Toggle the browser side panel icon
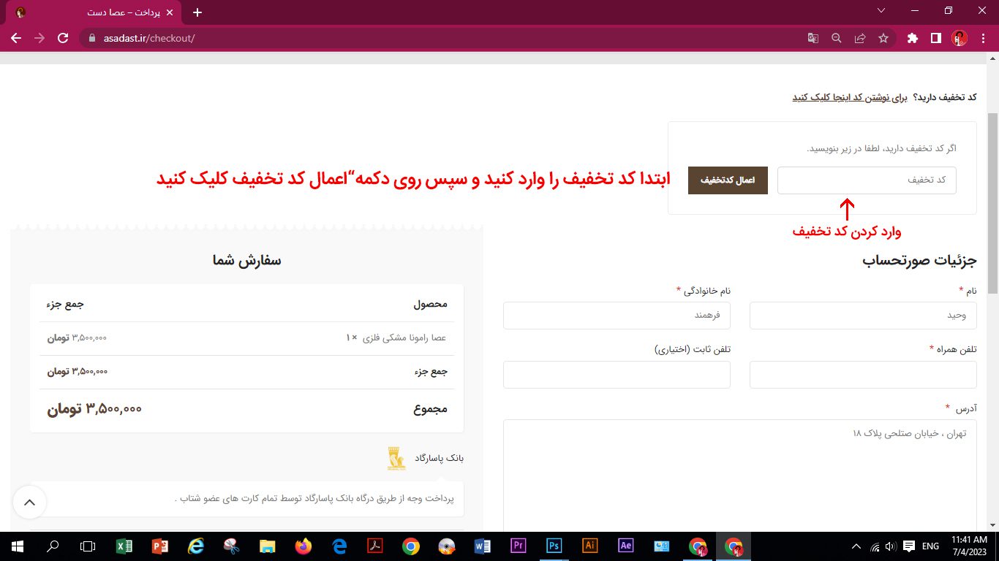Viewport: 999px width, 561px height. (935, 38)
